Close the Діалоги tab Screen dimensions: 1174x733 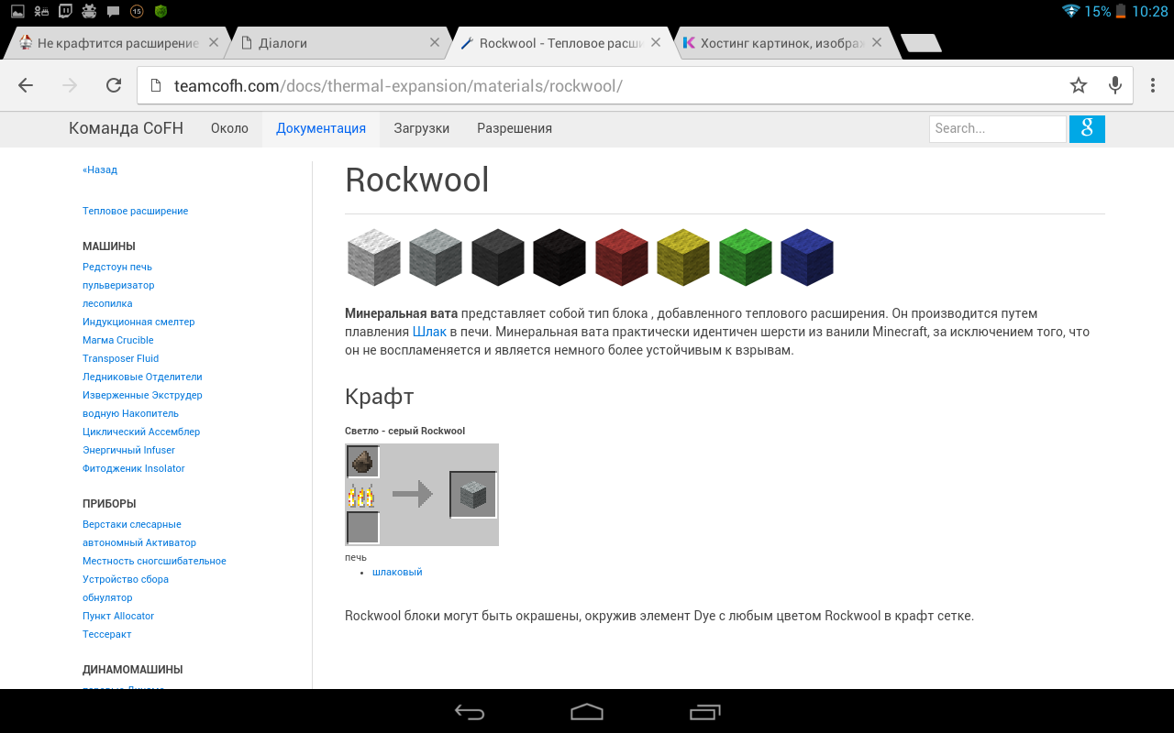[435, 42]
